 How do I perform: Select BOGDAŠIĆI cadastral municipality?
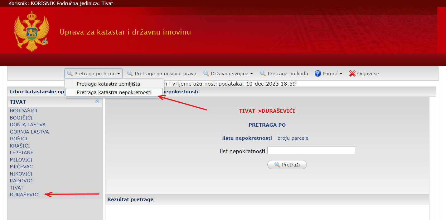(x=24, y=111)
